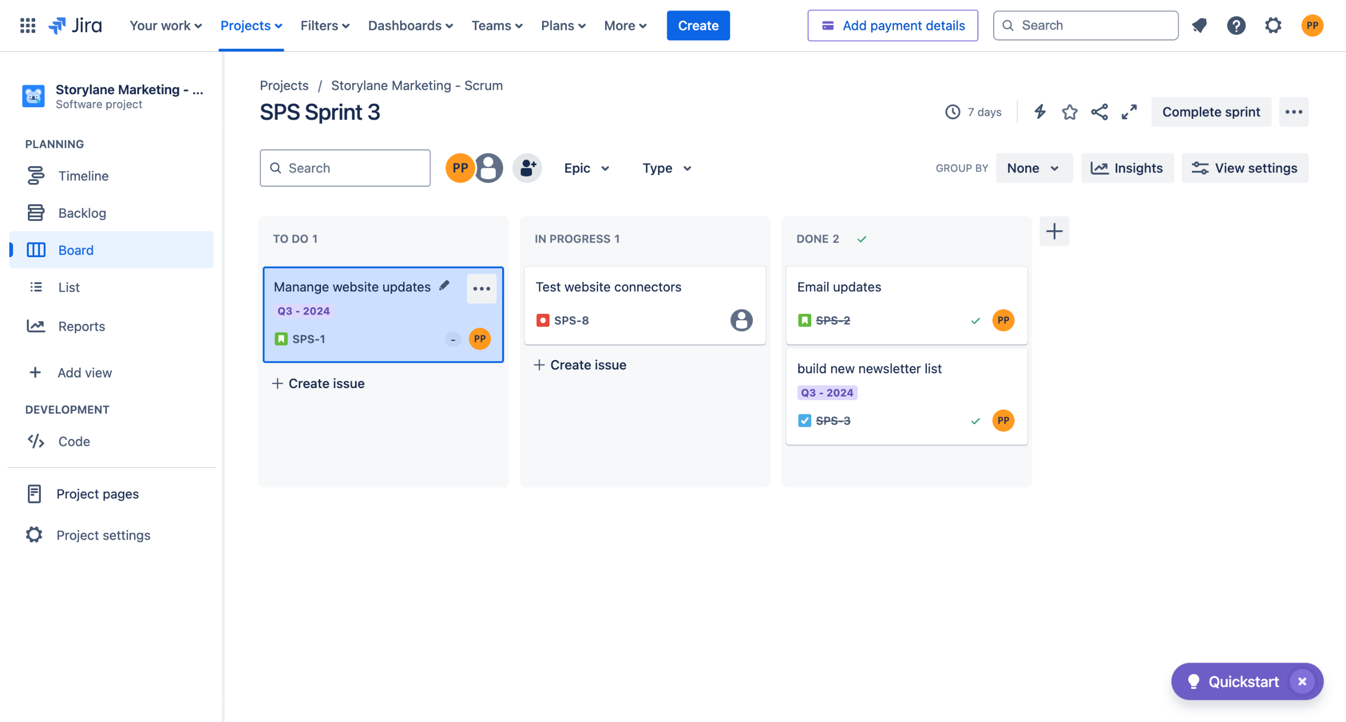The height and width of the screenshot is (722, 1346).
Task: Click the SPS-3 task checkbox icon
Action: (x=804, y=421)
